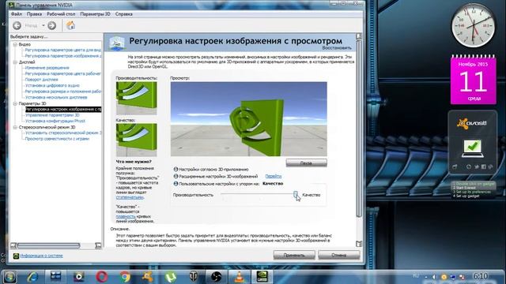506x284 pixels.
Task: Open the Назад history dropdown arrow
Action: (x=43, y=25)
